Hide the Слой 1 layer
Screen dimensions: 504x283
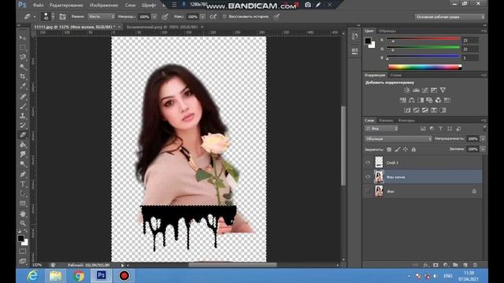[368, 163]
